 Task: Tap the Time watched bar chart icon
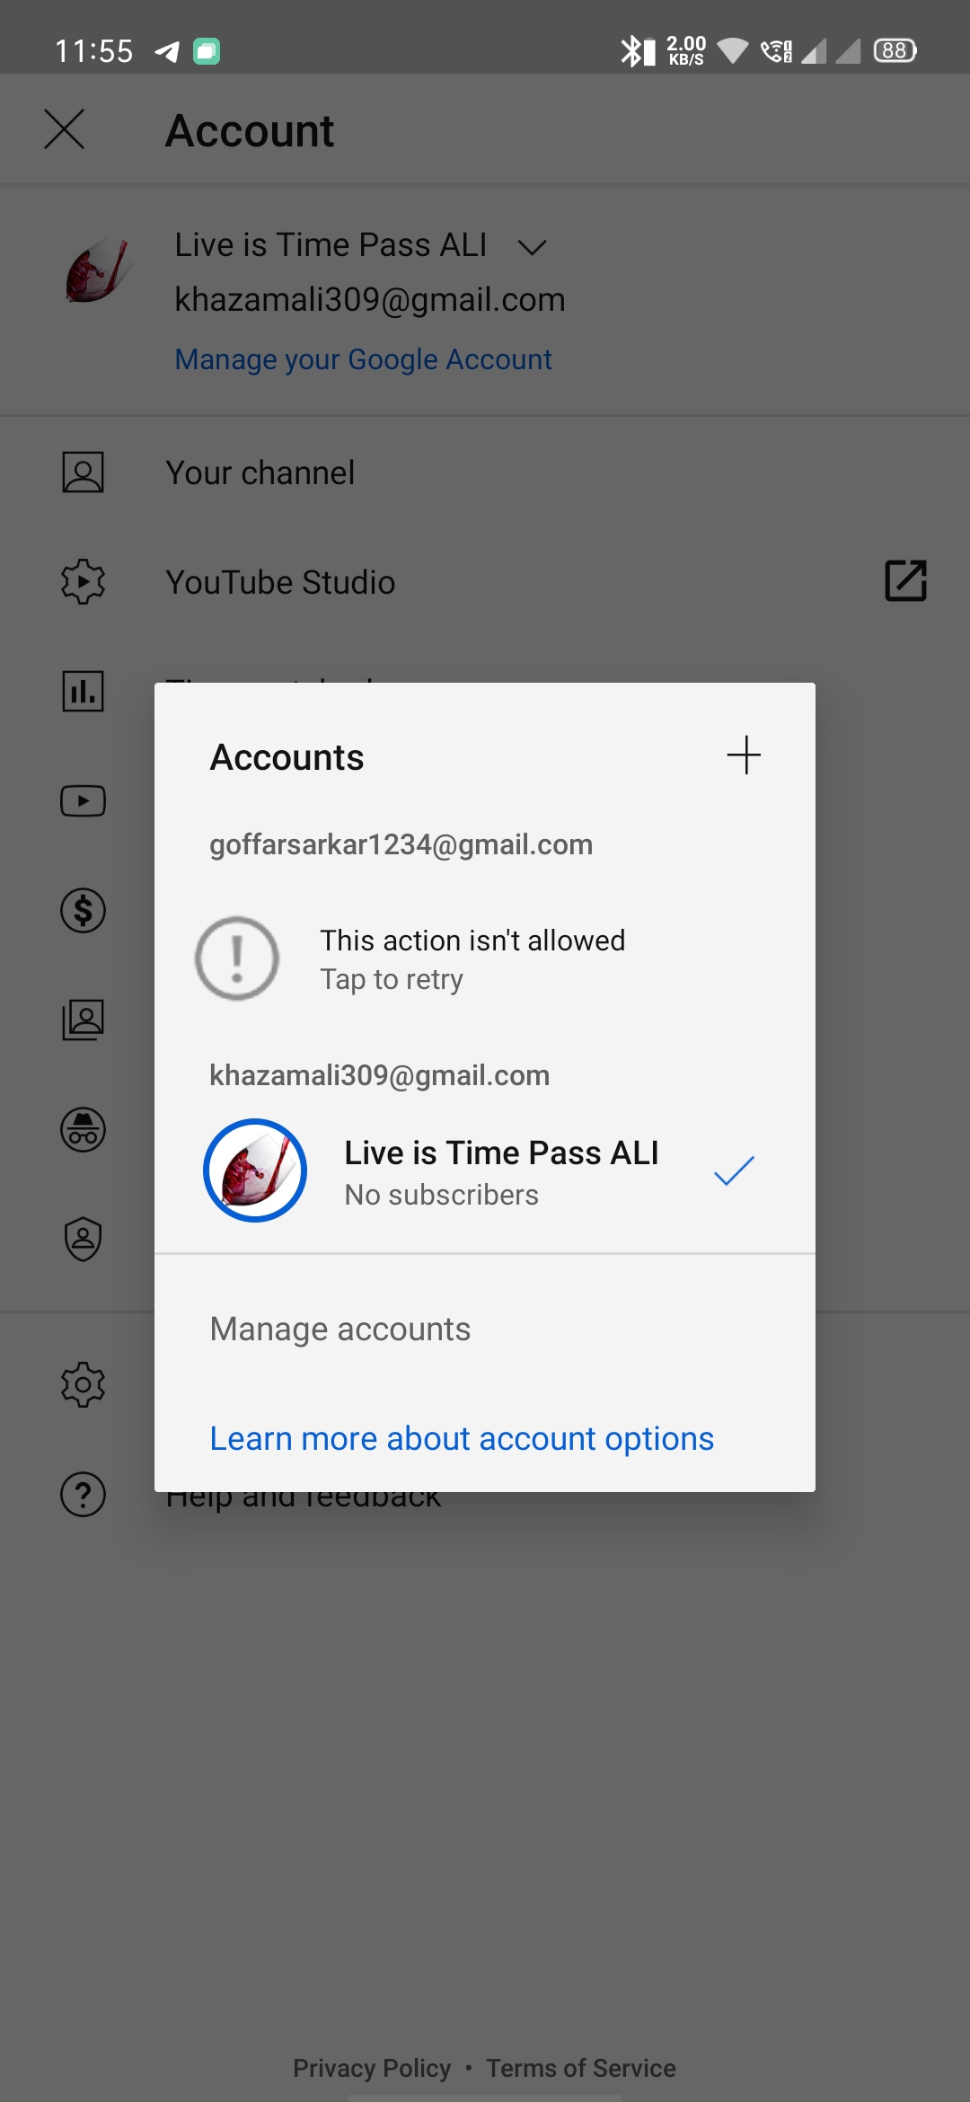[83, 692]
